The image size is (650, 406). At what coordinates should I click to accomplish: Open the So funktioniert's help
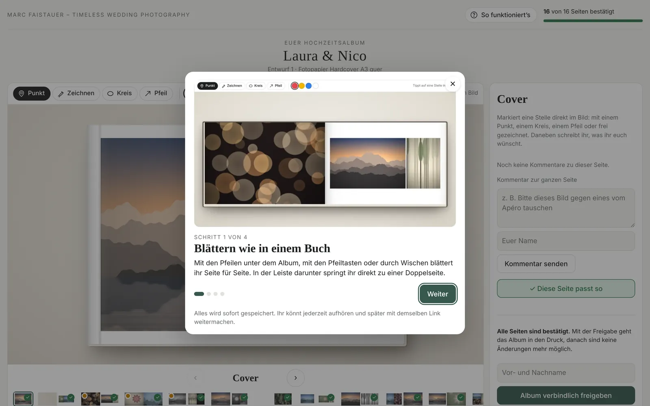coord(500,15)
